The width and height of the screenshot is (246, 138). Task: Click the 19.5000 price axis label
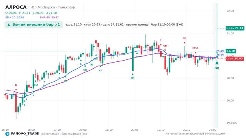click(x=232, y=123)
